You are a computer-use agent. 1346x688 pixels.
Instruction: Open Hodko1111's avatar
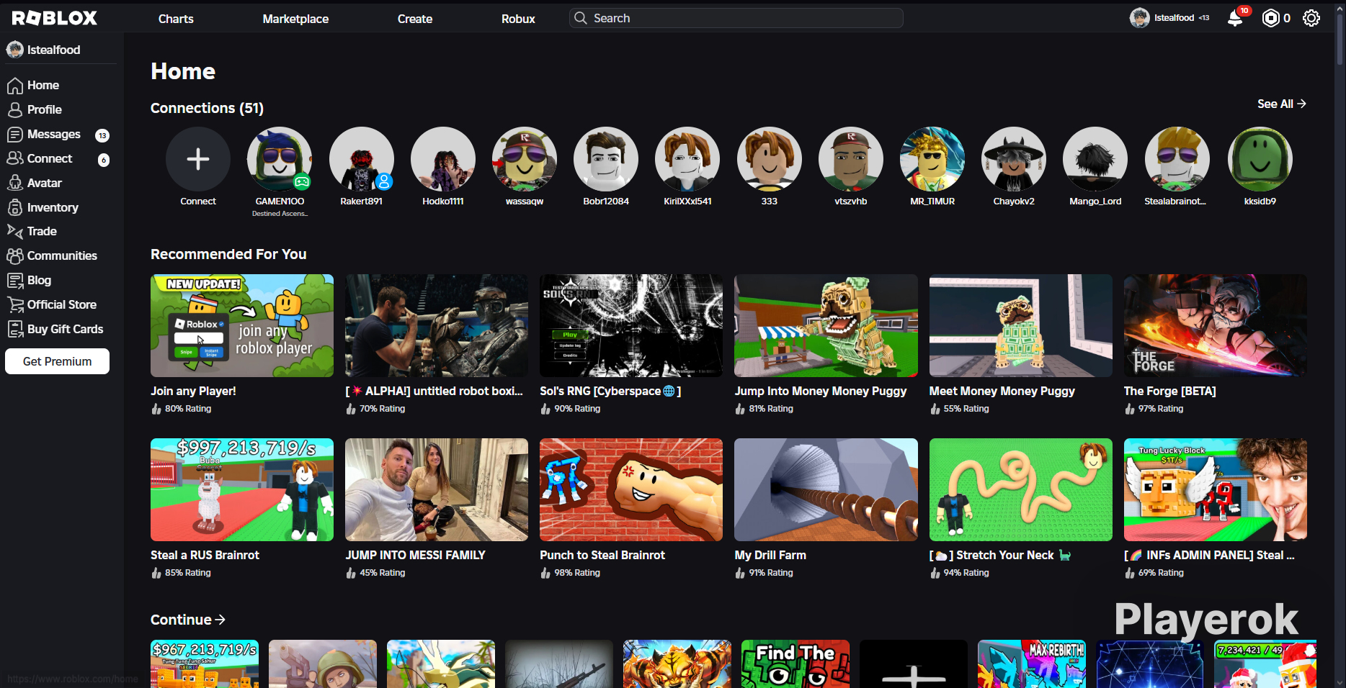[x=443, y=159]
